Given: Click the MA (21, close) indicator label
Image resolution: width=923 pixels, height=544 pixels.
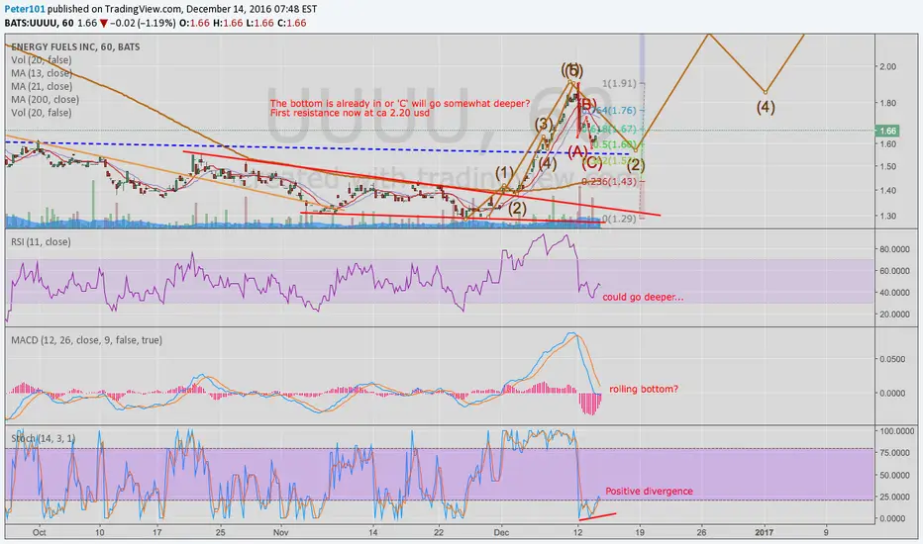Looking at the screenshot, I should click(42, 86).
